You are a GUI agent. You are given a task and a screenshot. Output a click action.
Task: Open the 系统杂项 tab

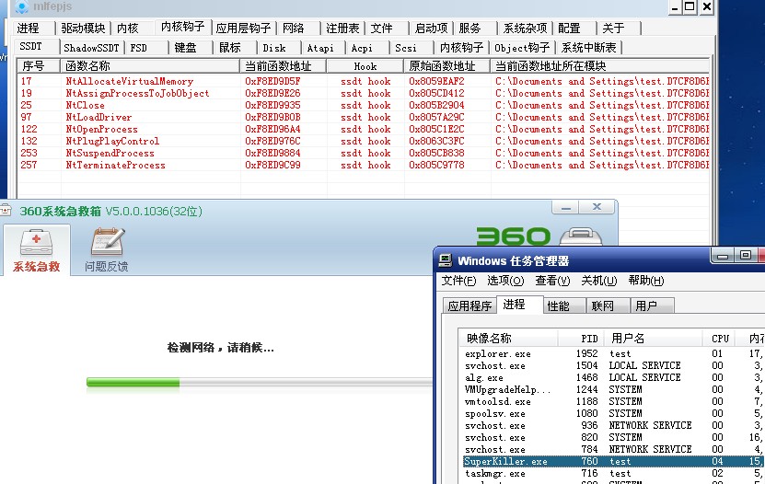(x=525, y=29)
